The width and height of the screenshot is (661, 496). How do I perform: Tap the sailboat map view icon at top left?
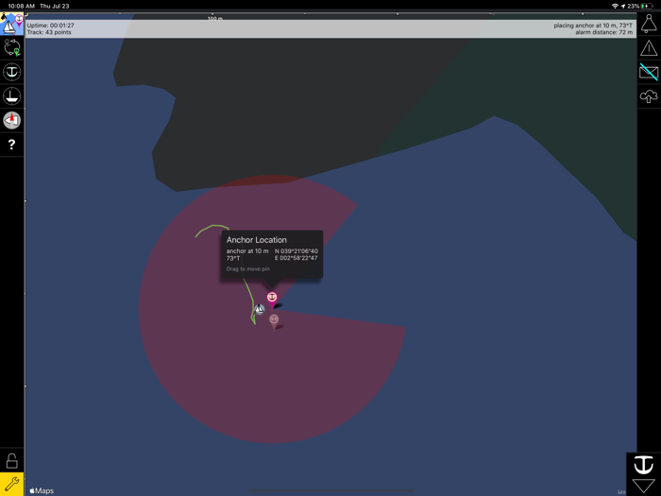click(x=11, y=25)
